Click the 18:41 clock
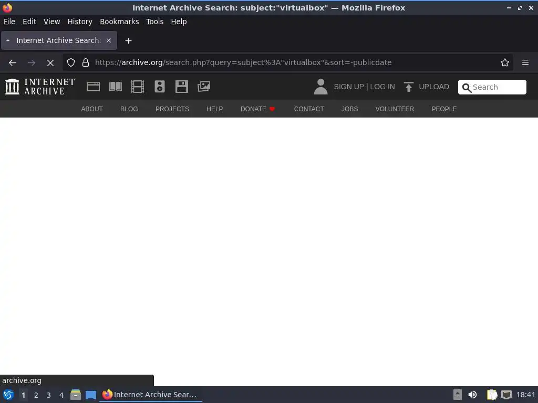Screen dimensions: 538x403 (x=525, y=395)
